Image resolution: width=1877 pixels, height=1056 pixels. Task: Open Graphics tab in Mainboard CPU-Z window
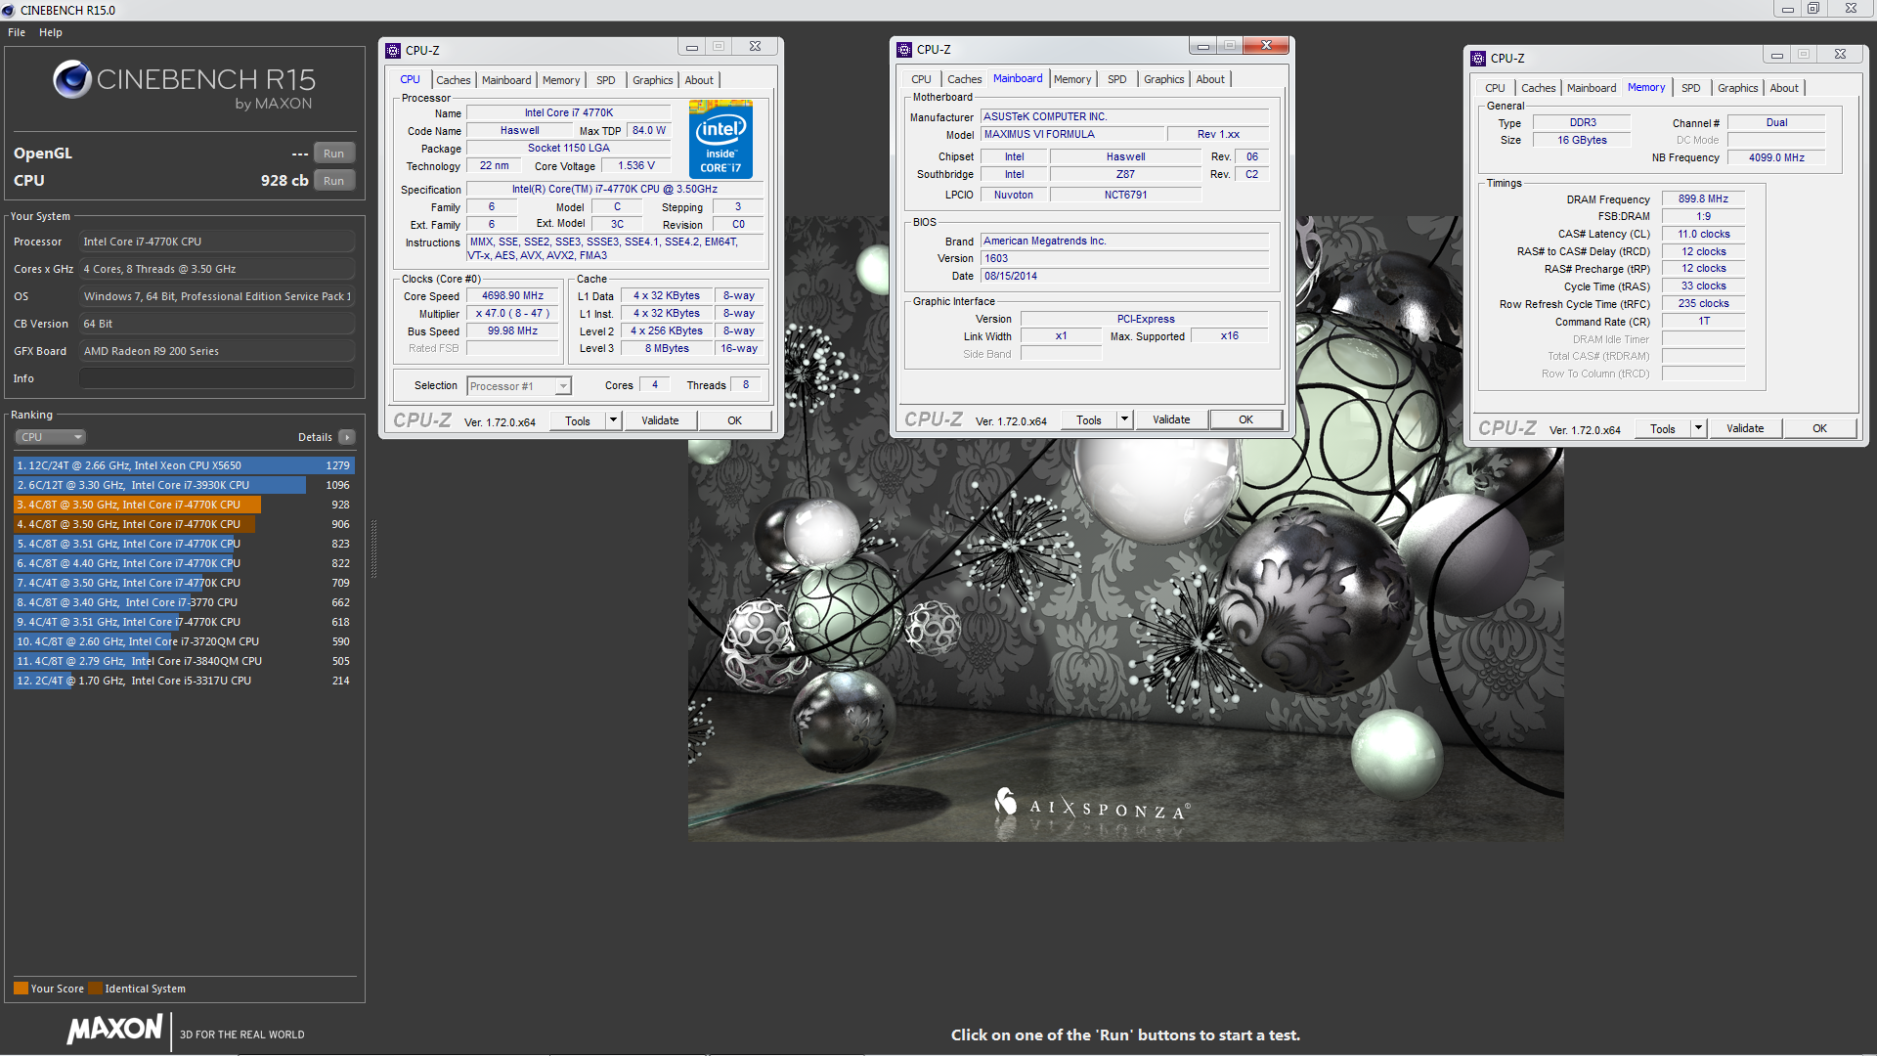pyautogui.click(x=1164, y=79)
